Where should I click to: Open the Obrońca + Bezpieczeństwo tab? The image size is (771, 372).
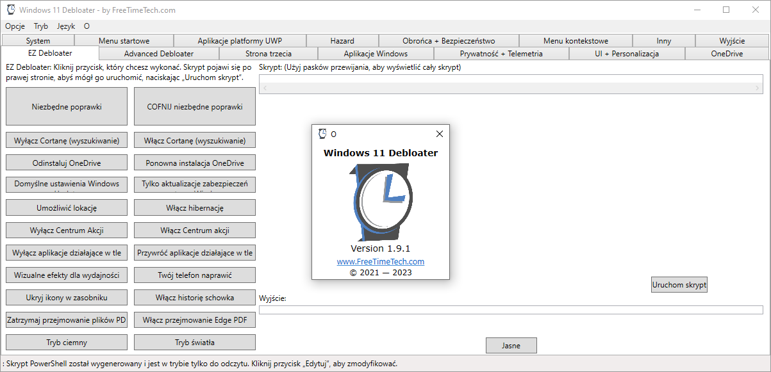coord(449,41)
